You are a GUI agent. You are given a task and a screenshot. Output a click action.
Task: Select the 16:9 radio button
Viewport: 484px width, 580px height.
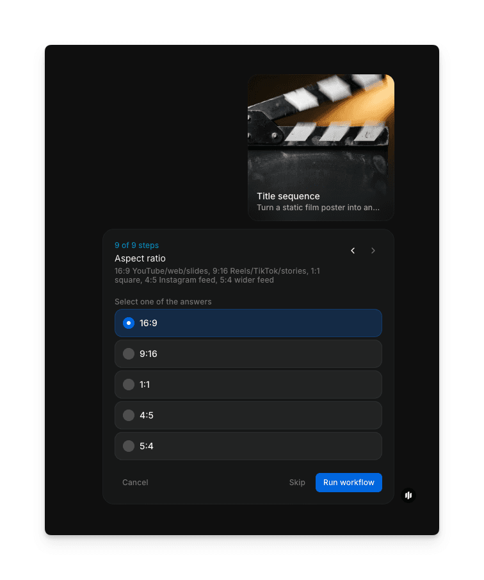click(129, 323)
